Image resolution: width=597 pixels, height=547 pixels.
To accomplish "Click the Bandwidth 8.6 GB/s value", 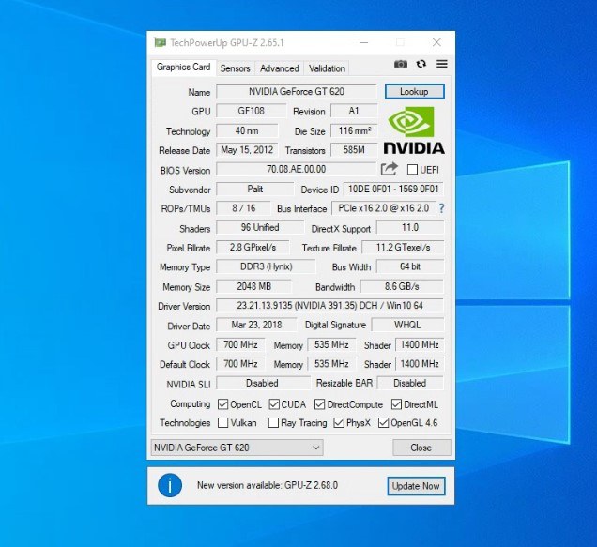I will click(x=402, y=286).
